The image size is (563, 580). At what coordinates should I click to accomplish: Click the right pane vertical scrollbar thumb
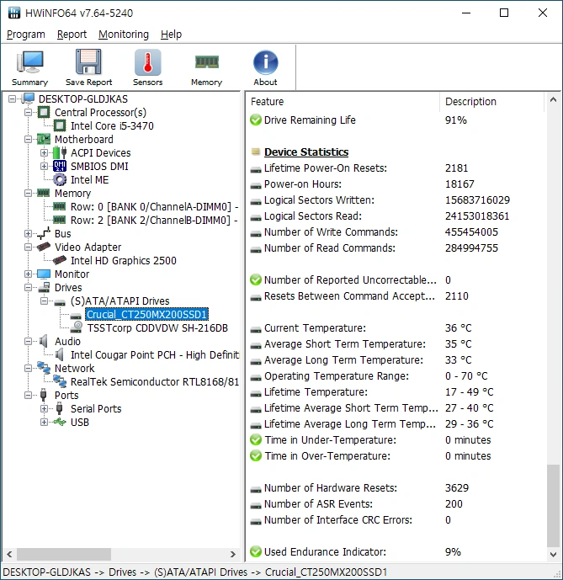pyautogui.click(x=552, y=505)
